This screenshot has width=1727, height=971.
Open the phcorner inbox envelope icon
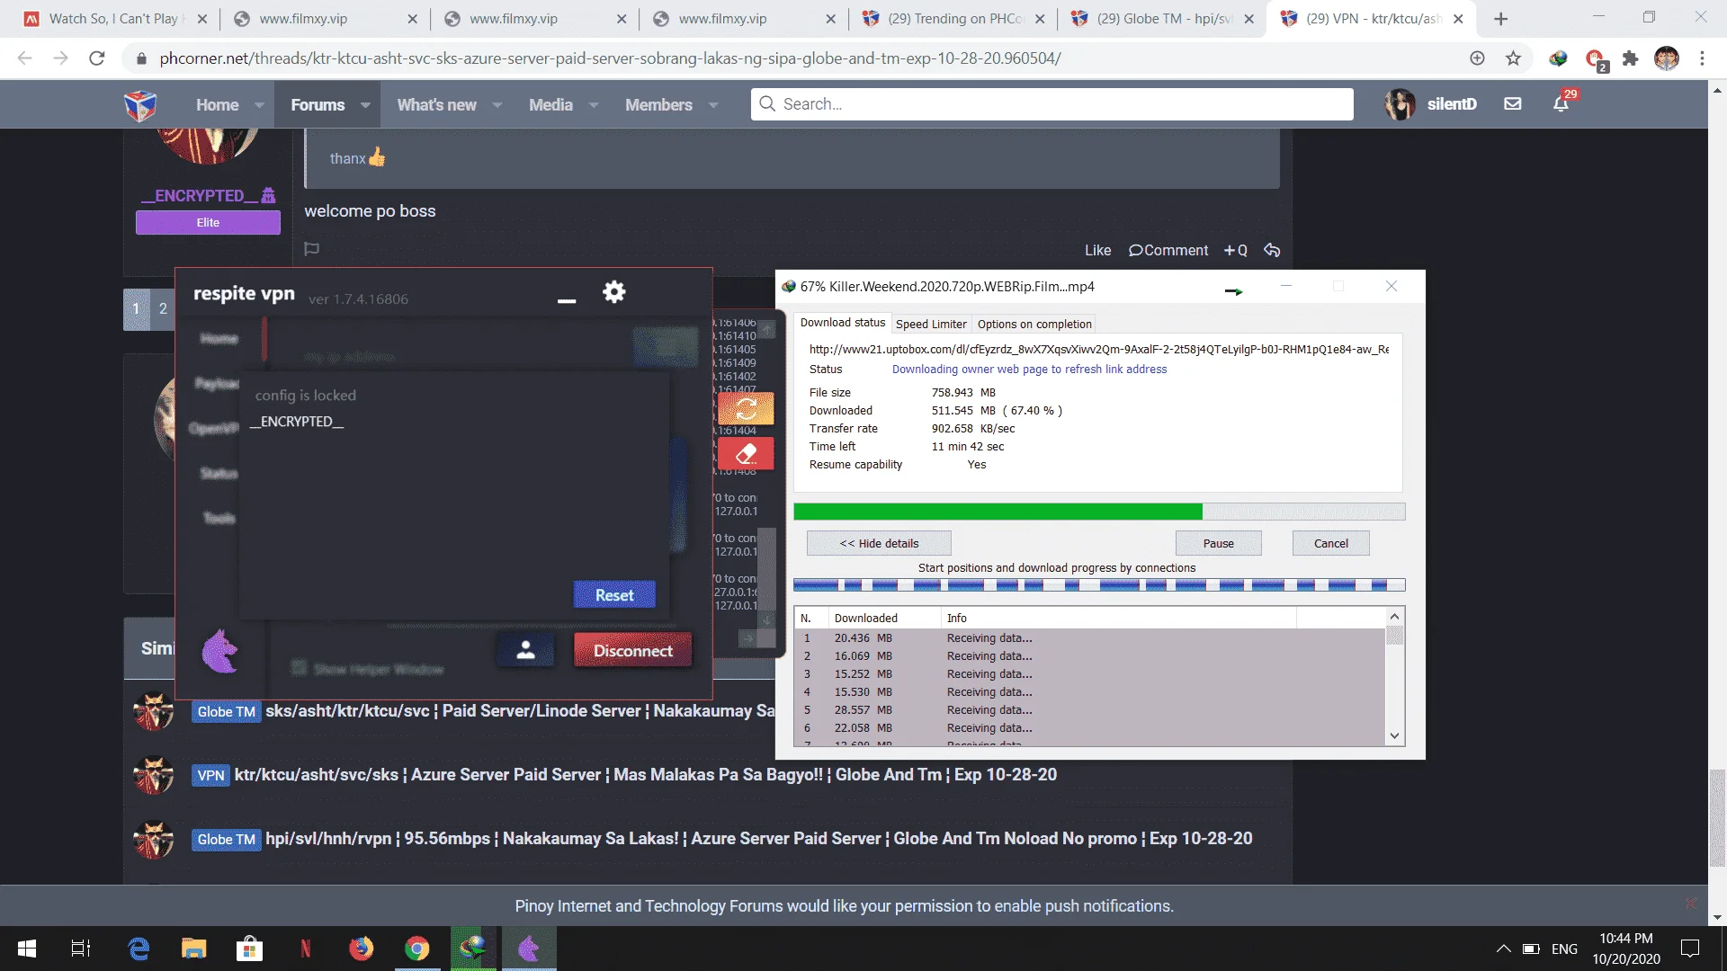point(1513,104)
